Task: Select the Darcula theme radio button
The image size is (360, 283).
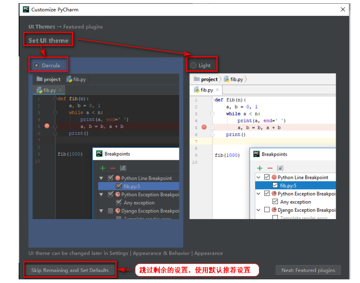Action: [x=37, y=66]
